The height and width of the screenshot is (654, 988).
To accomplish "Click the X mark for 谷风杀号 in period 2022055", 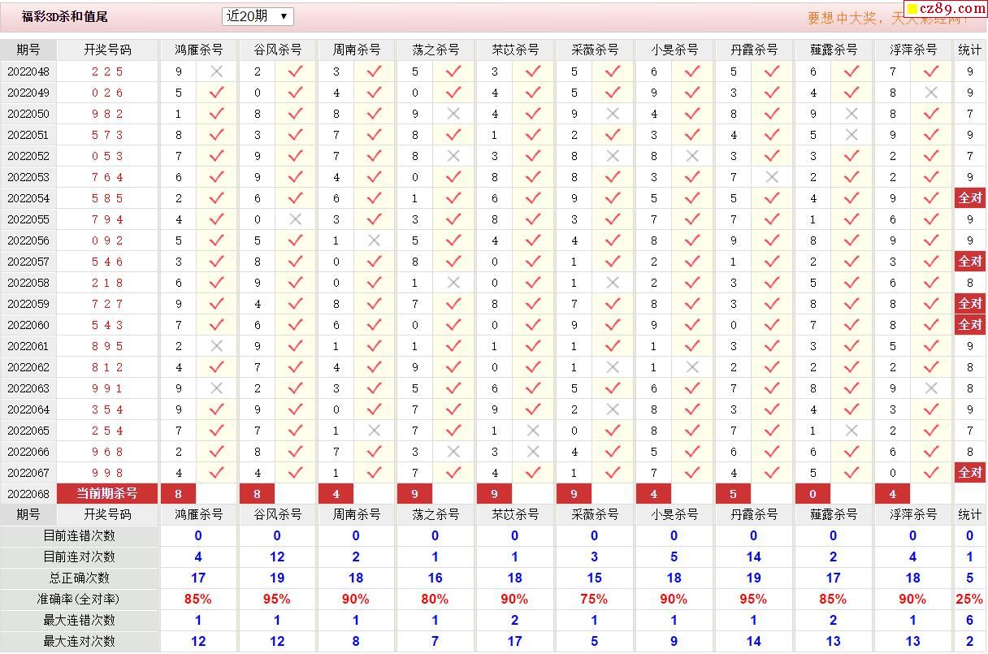I will tap(295, 219).
